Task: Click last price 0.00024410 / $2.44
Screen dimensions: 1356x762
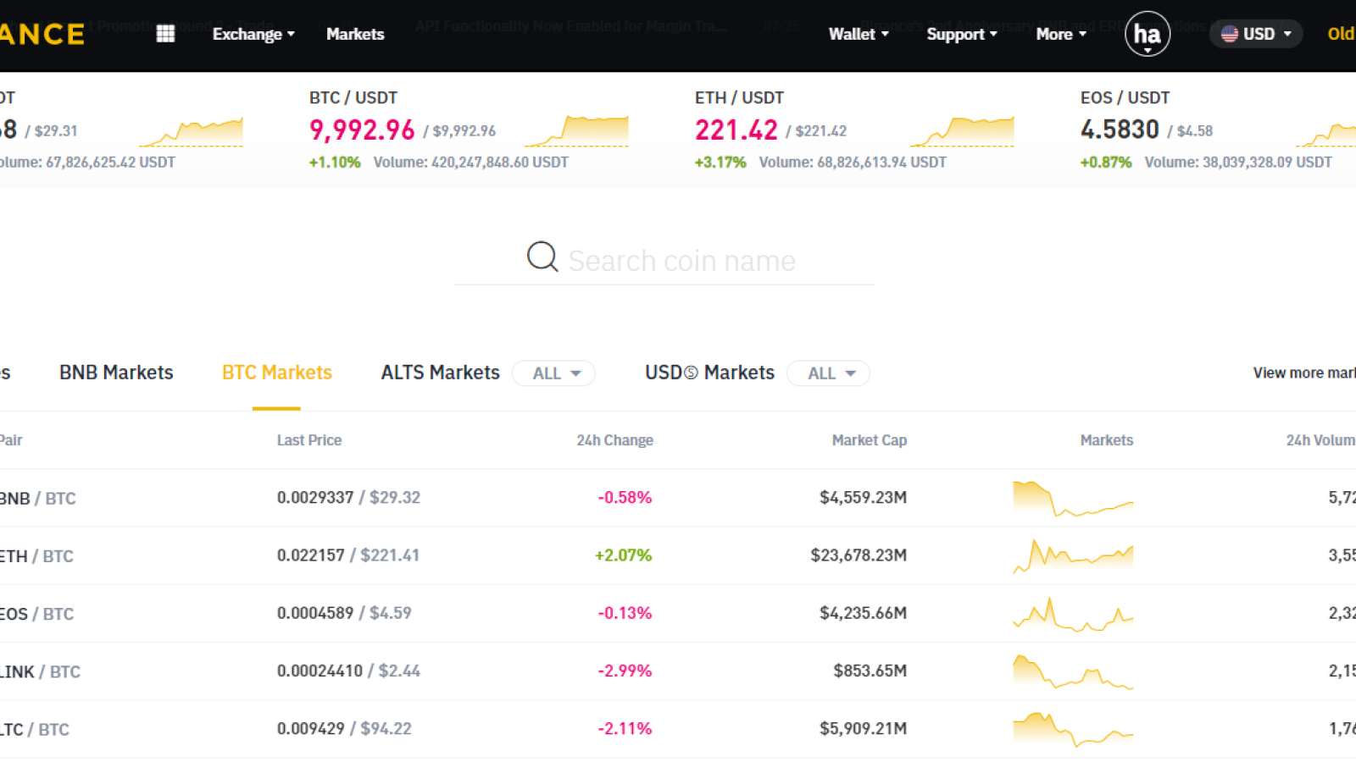Action: pyautogui.click(x=348, y=671)
